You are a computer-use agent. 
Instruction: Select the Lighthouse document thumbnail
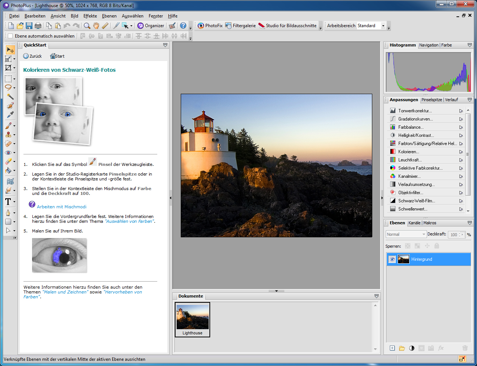pyautogui.click(x=192, y=320)
